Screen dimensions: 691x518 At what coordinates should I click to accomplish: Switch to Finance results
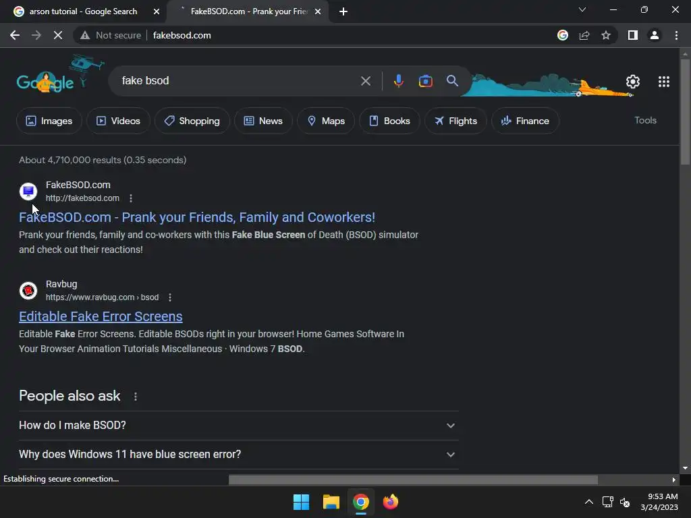coord(525,121)
